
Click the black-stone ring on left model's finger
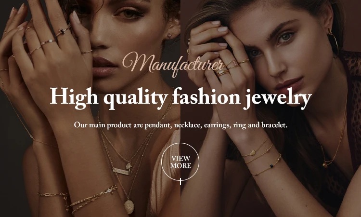63,32
